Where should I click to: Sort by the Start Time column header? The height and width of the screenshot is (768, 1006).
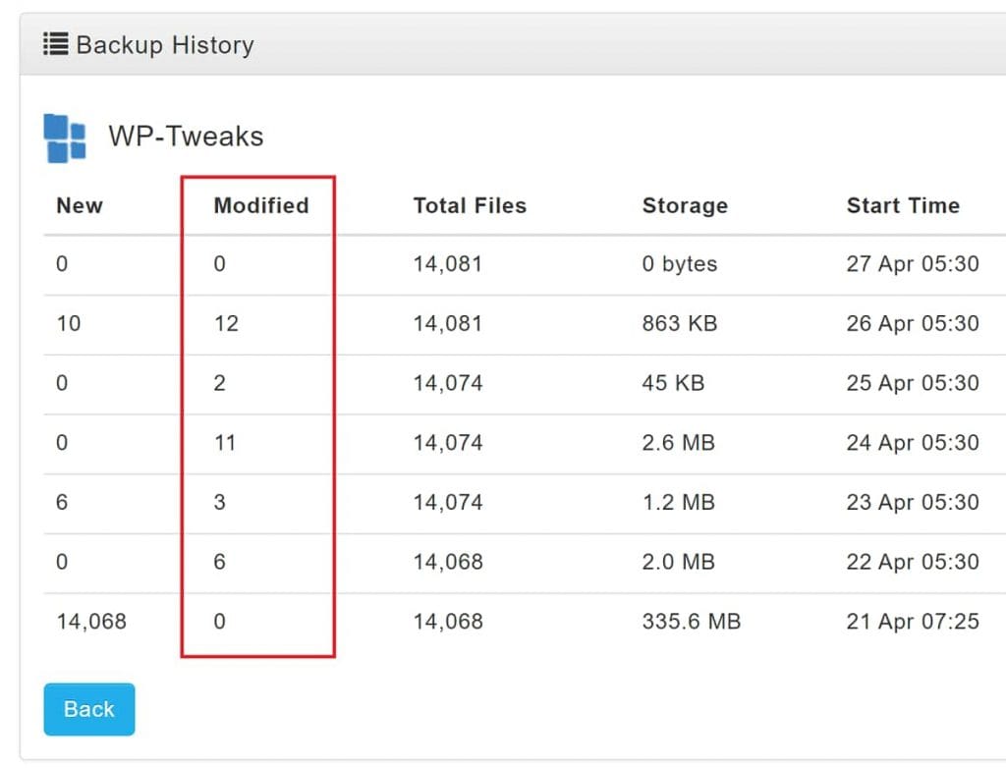click(x=903, y=205)
